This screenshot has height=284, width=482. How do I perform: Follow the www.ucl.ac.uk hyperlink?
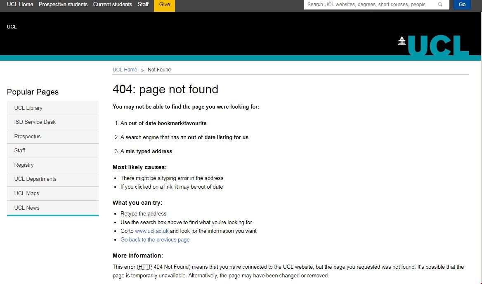click(x=151, y=231)
